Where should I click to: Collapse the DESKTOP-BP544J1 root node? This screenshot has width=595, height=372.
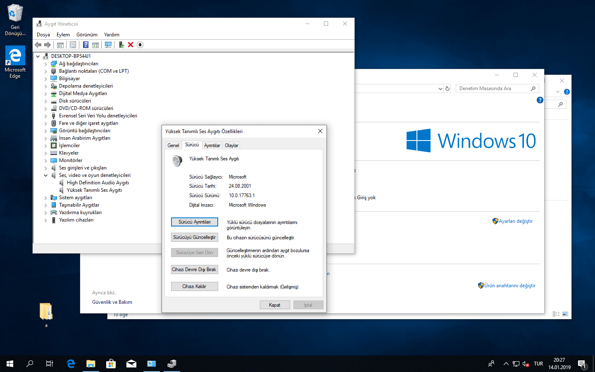[38, 56]
